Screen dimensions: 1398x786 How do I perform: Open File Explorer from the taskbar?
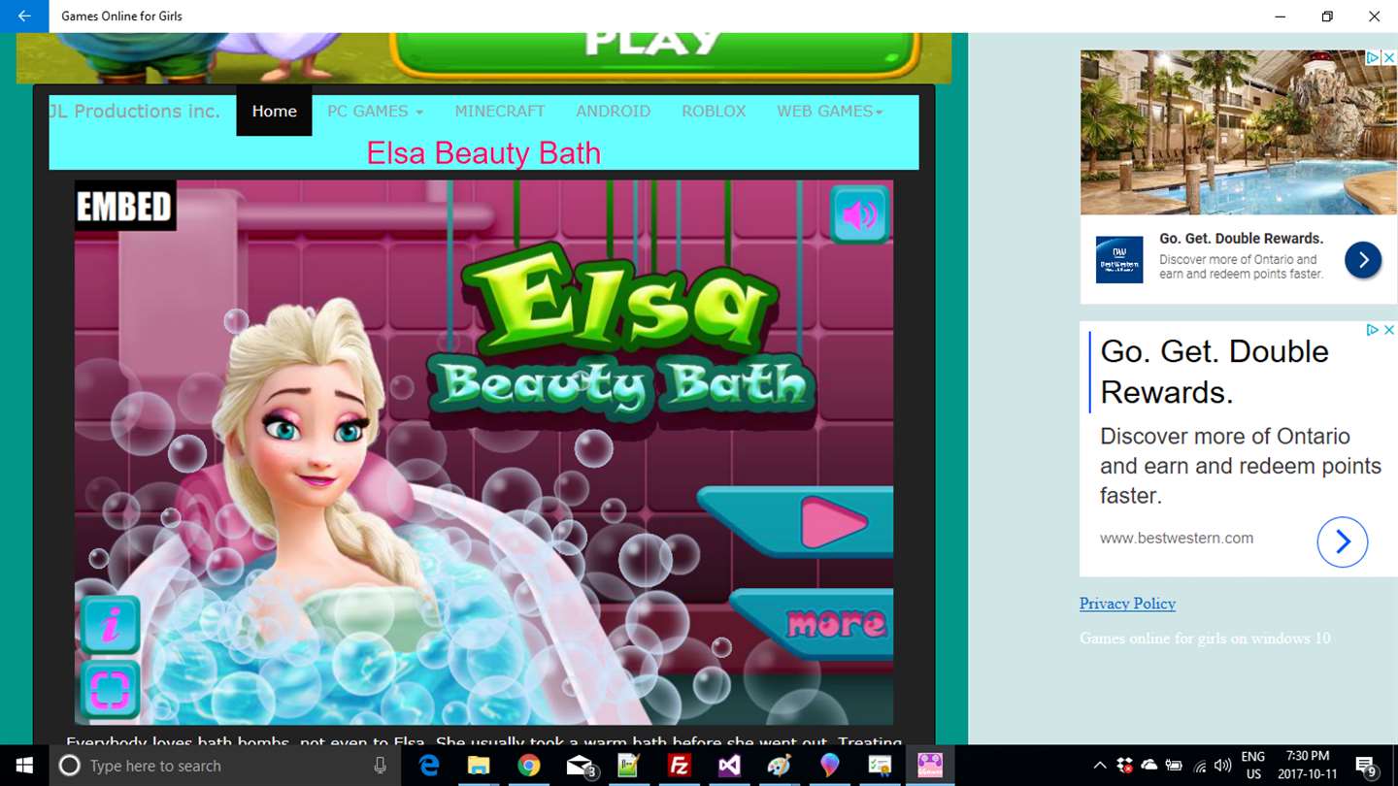479,766
